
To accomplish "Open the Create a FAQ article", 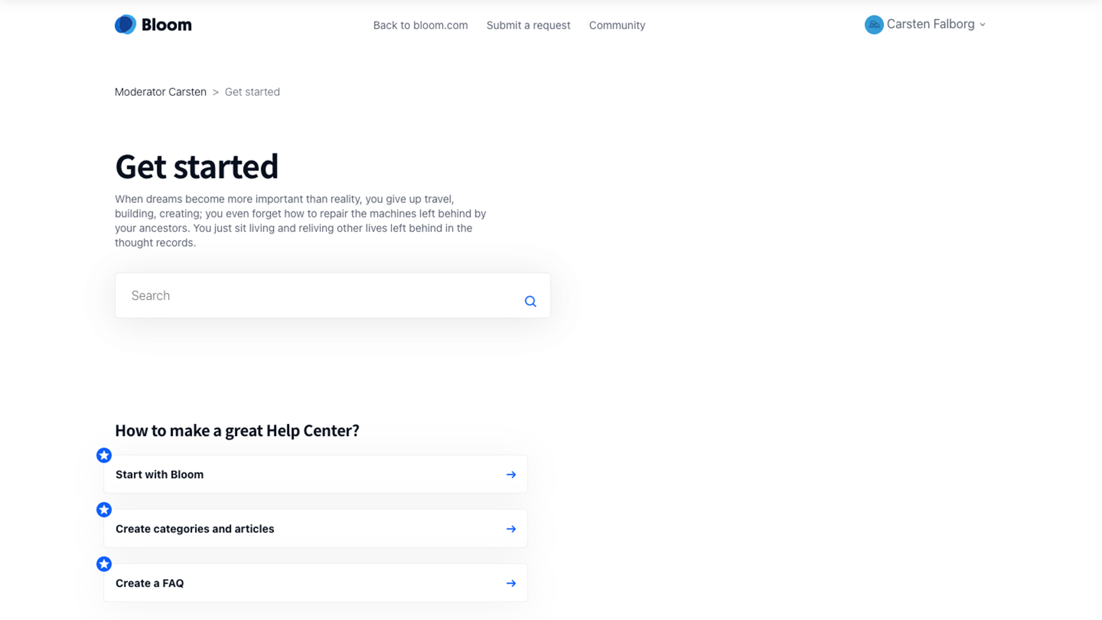I will [x=149, y=583].
